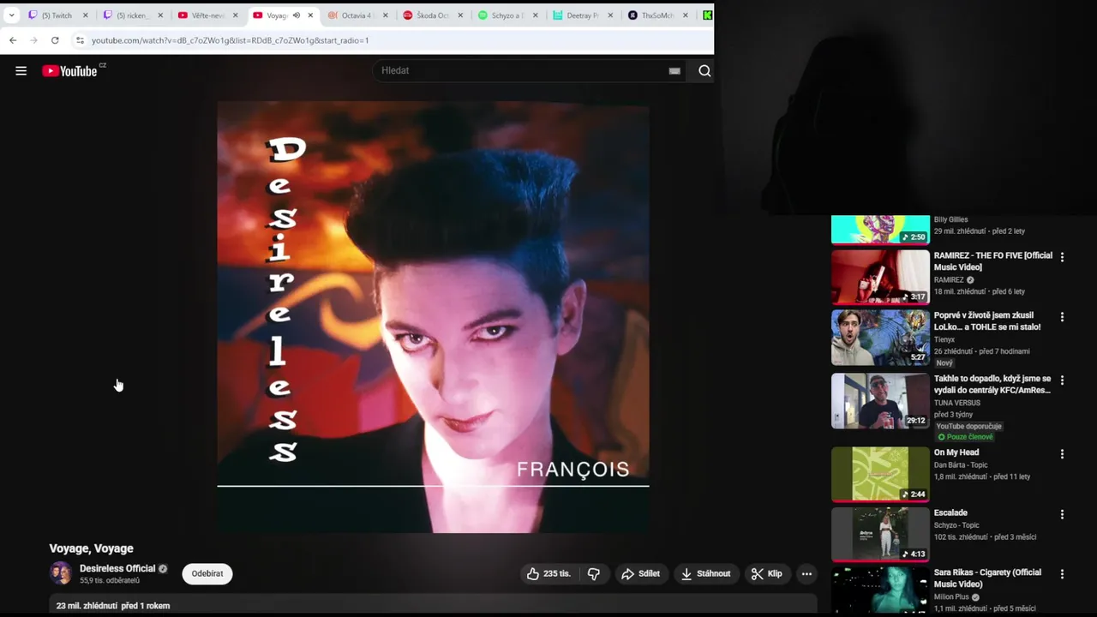The height and width of the screenshot is (617, 1097).
Task: Open the Poprvé v životě LoLko thumbnail
Action: point(880,338)
